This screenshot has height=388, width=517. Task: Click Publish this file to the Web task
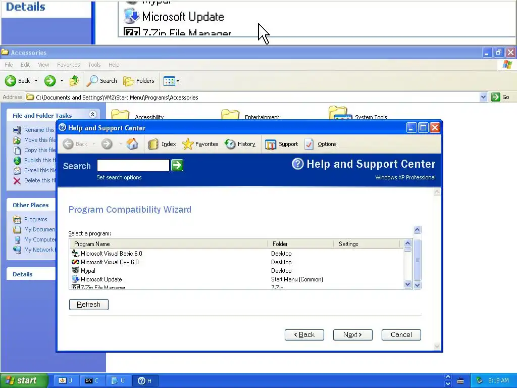[x=34, y=160]
